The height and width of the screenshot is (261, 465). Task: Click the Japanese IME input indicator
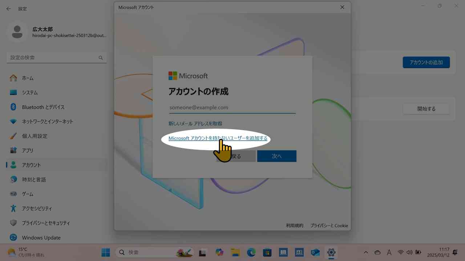pos(389,253)
